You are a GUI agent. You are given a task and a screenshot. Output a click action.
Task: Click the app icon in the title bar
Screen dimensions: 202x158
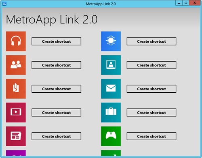[4, 4]
